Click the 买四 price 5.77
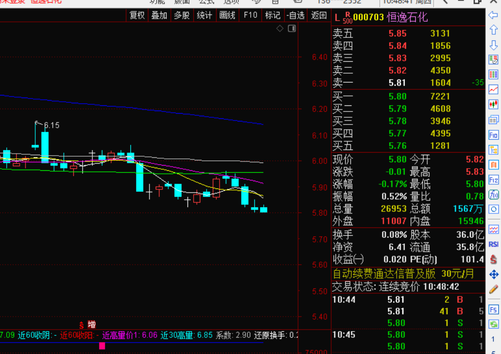The width and height of the screenshot is (501, 354). [x=398, y=133]
